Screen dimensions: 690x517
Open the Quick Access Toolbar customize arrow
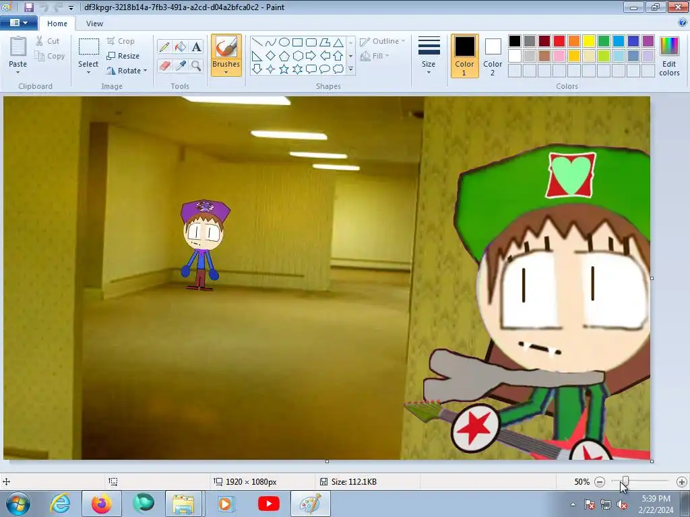pyautogui.click(x=71, y=7)
